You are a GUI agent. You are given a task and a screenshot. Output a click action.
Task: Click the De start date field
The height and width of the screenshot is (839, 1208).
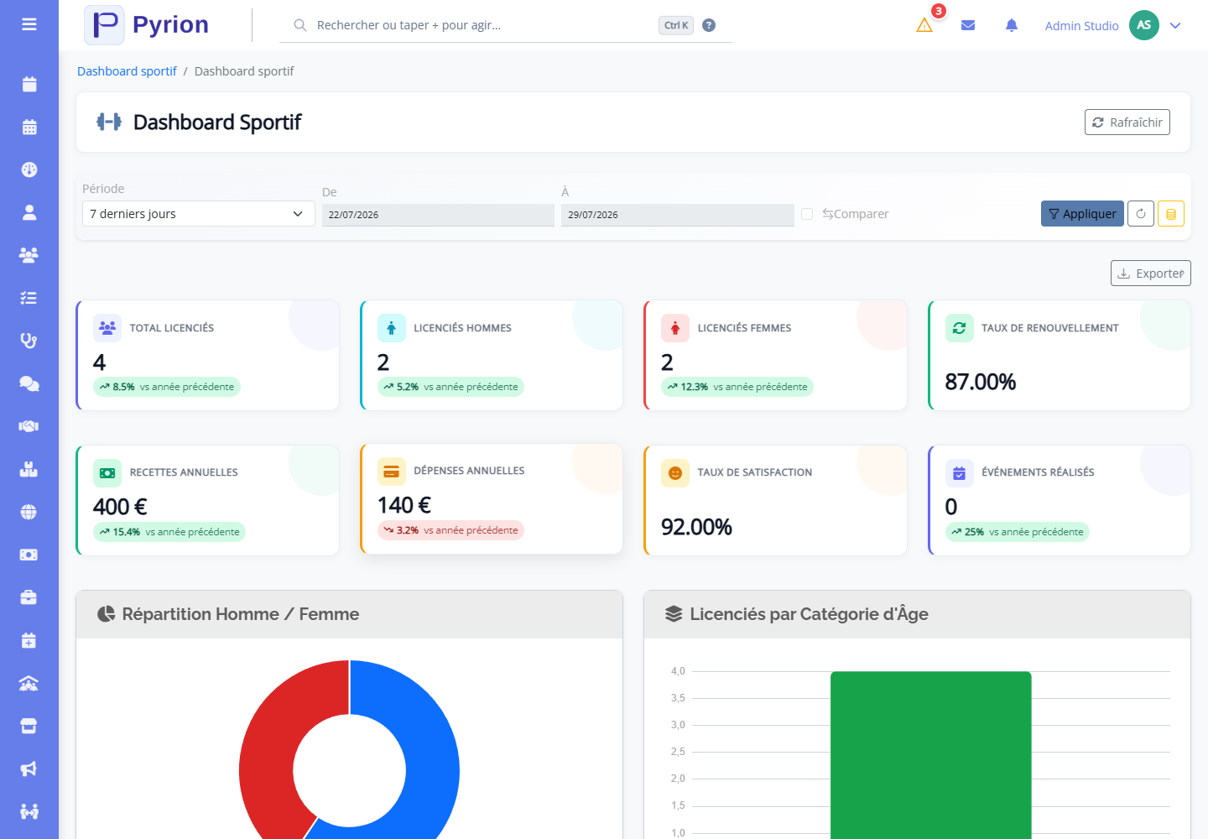438,215
